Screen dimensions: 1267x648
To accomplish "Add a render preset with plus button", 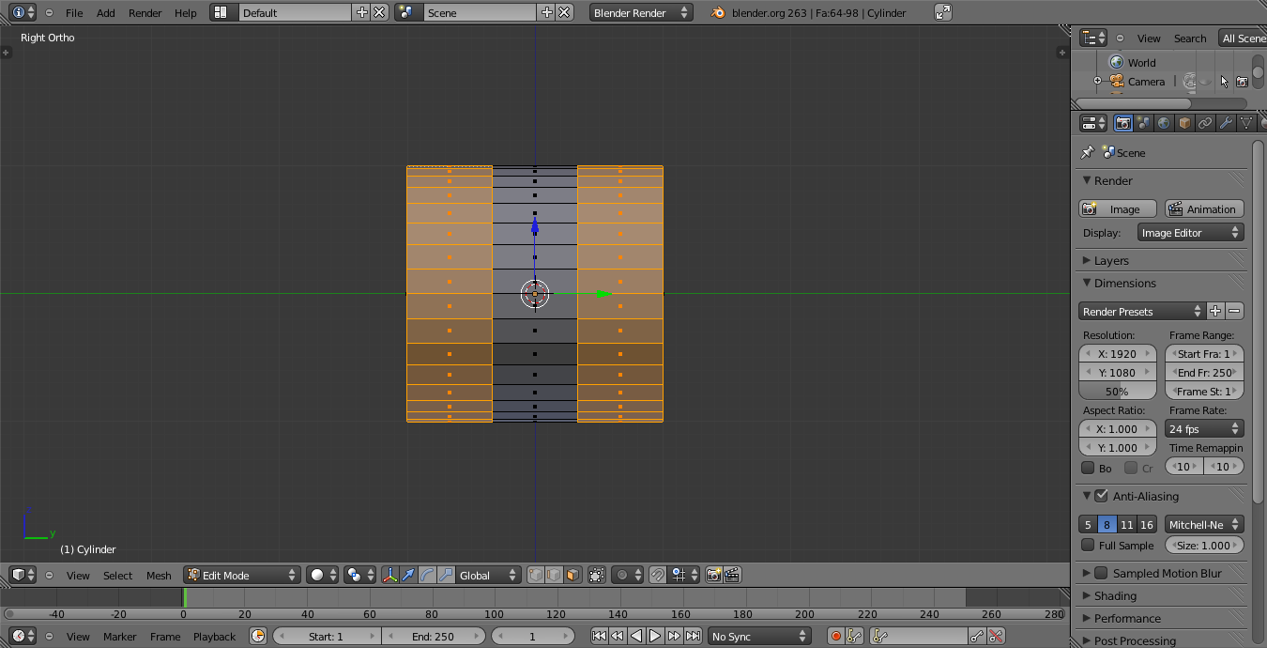I will click(x=1215, y=311).
